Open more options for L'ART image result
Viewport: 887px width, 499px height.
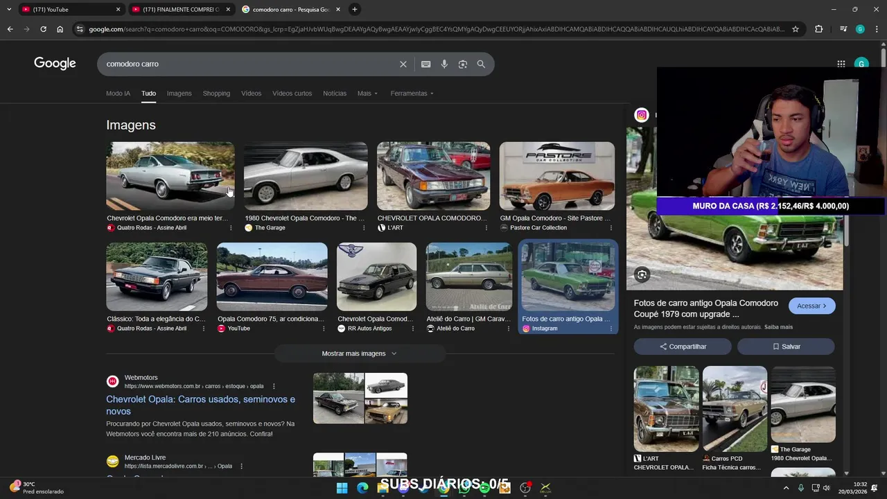486,228
